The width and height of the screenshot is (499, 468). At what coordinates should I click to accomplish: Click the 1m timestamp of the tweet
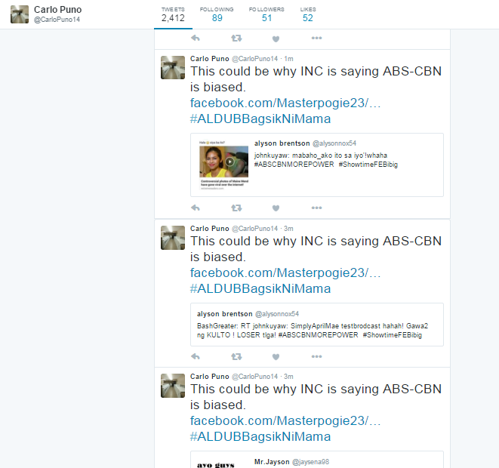tap(288, 59)
